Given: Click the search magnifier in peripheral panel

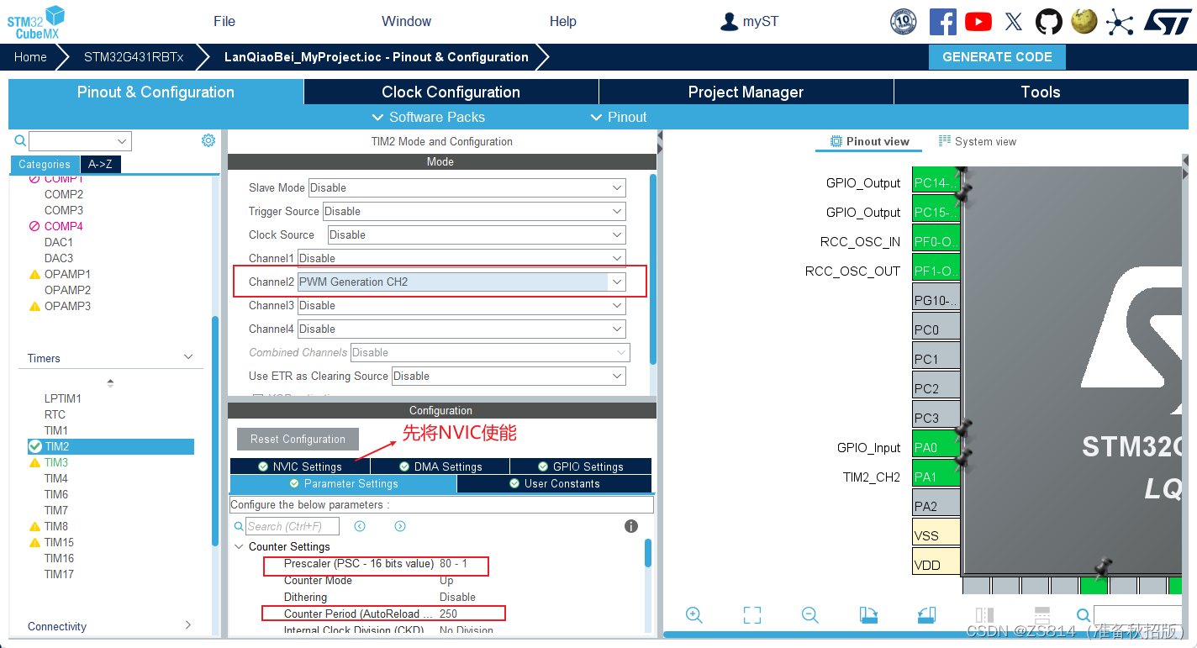Looking at the screenshot, I should (x=20, y=141).
